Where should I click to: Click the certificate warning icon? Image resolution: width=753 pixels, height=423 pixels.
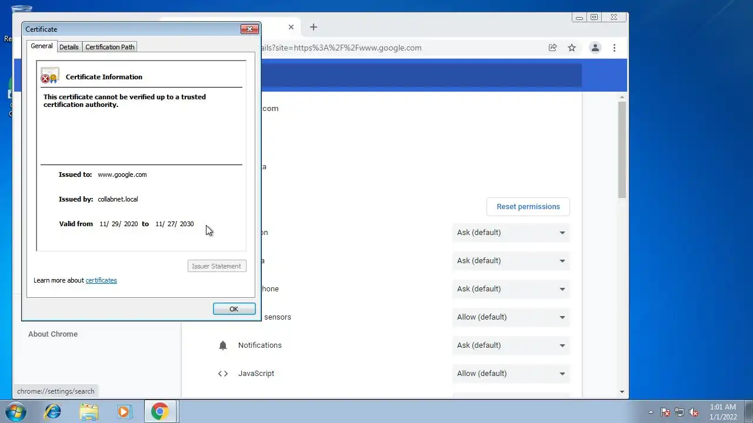pos(49,76)
